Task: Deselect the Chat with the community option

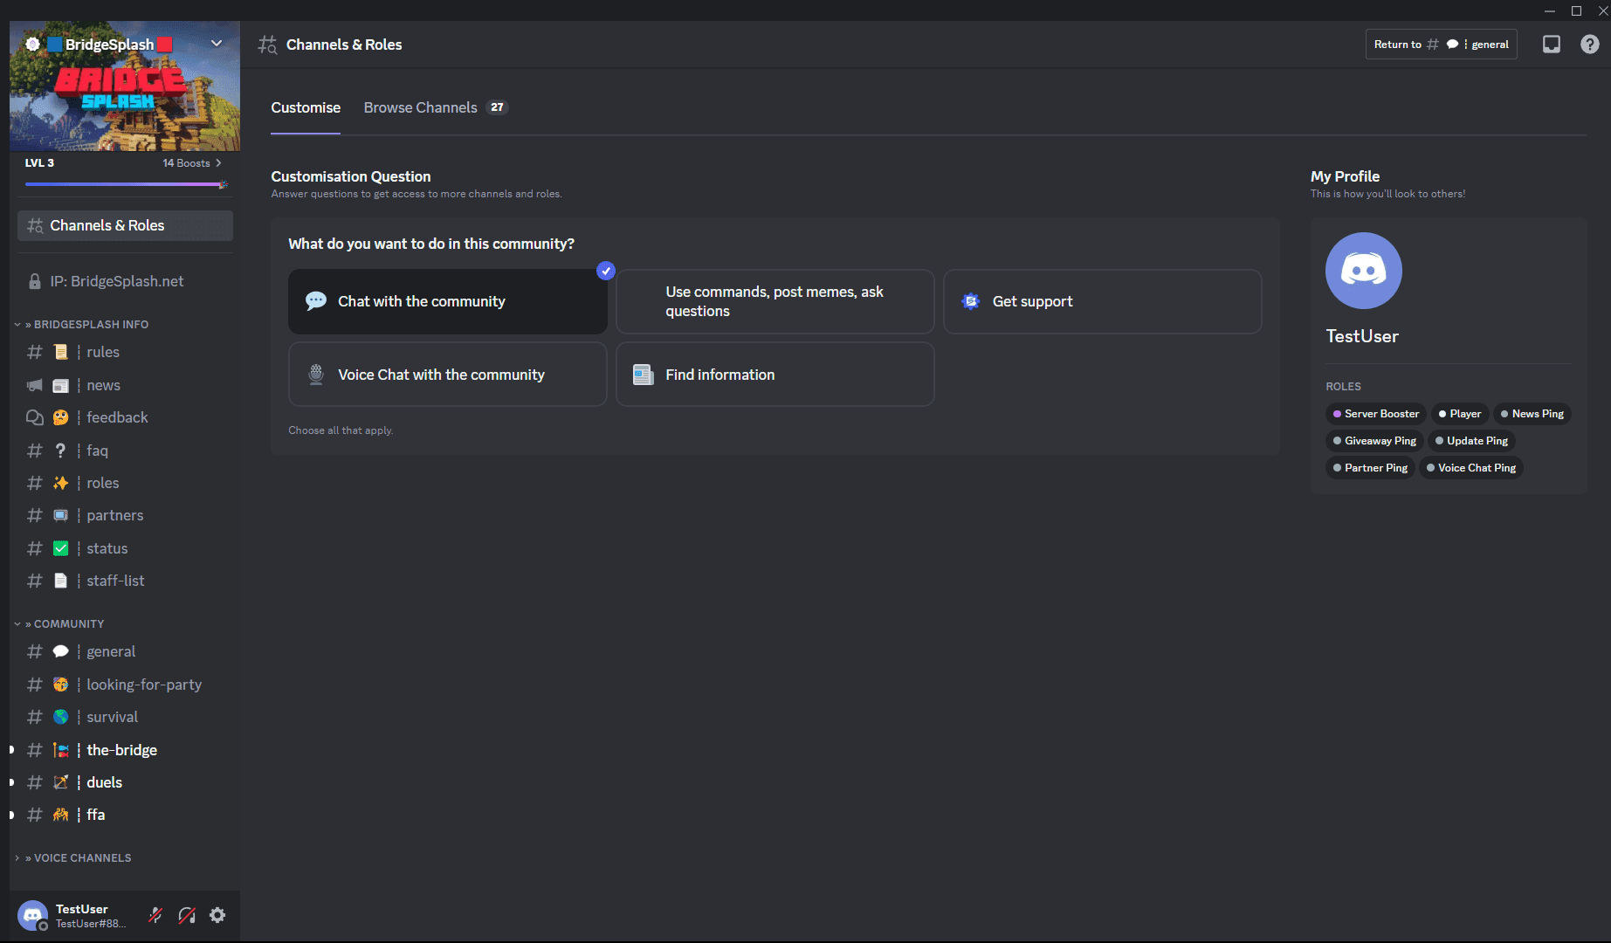Action: [447, 301]
